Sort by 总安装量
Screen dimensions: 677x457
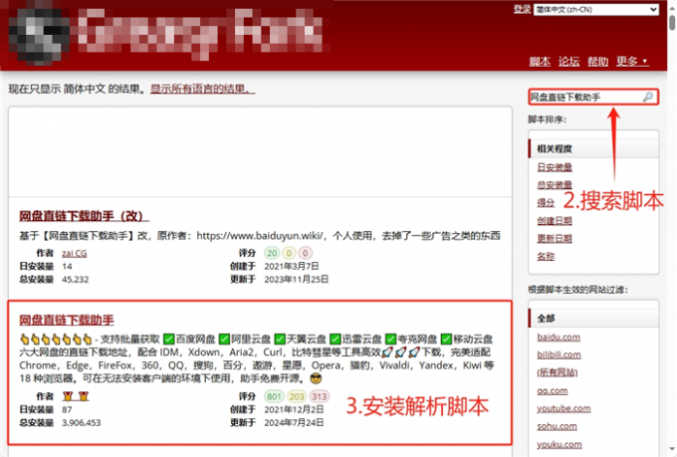pyautogui.click(x=555, y=184)
